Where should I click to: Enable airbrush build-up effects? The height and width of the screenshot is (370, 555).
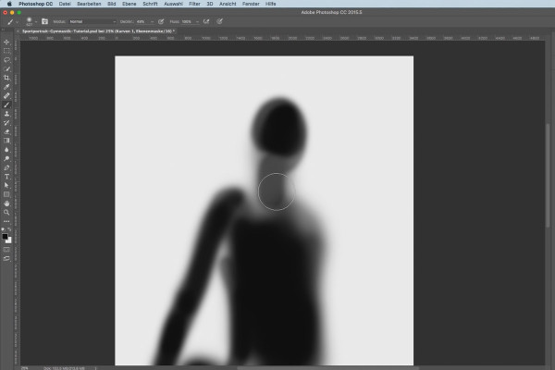point(206,21)
